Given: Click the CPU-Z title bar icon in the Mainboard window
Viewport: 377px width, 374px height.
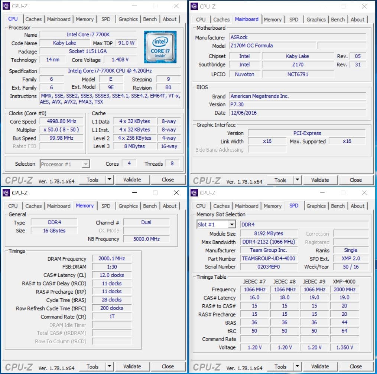Looking at the screenshot, I should pos(194,6).
